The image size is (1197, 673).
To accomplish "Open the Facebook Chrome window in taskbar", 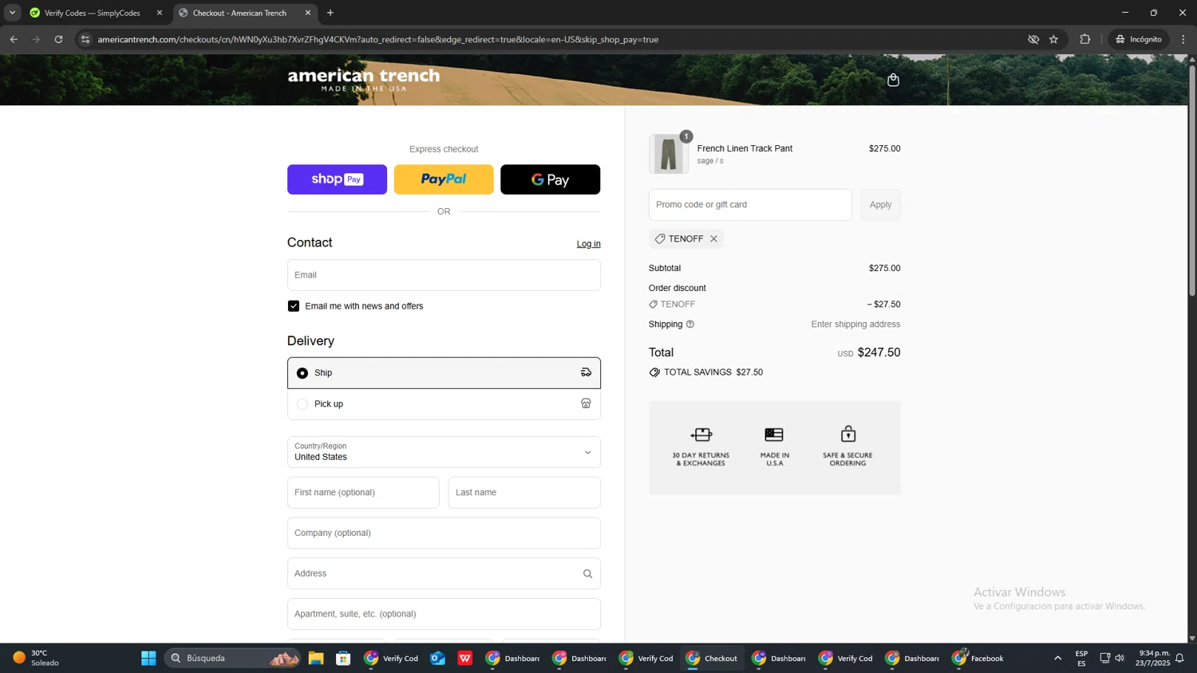I will coord(978,659).
